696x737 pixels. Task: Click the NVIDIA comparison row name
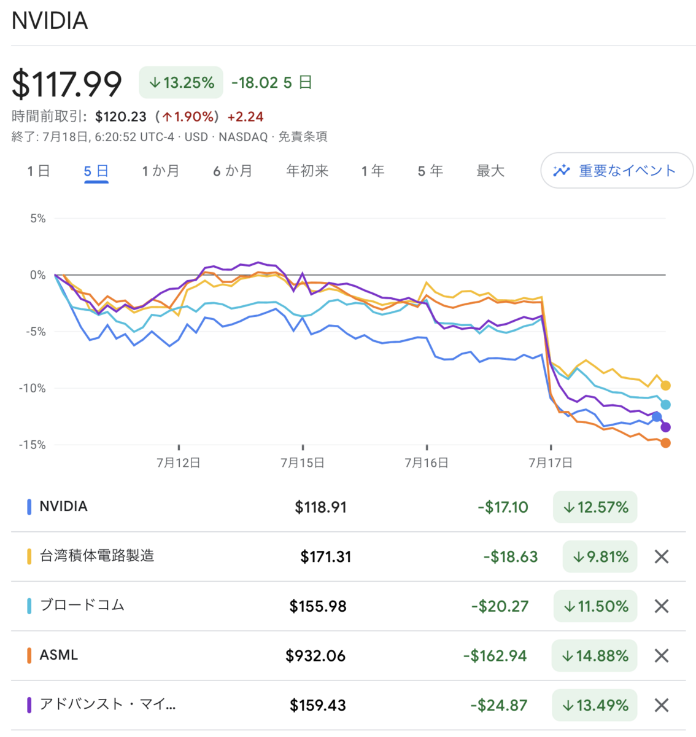point(63,507)
